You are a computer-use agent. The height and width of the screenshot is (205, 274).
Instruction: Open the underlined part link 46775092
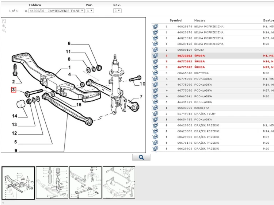pos(184,56)
